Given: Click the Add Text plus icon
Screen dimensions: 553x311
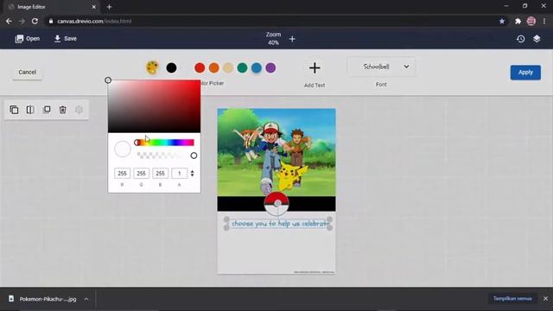Looking at the screenshot, I should (x=315, y=67).
